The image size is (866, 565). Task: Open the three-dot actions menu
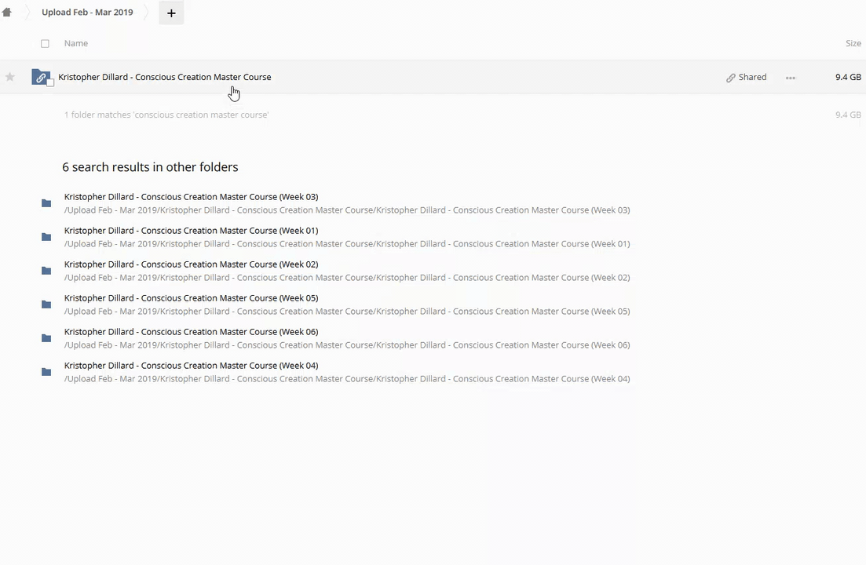(x=791, y=78)
